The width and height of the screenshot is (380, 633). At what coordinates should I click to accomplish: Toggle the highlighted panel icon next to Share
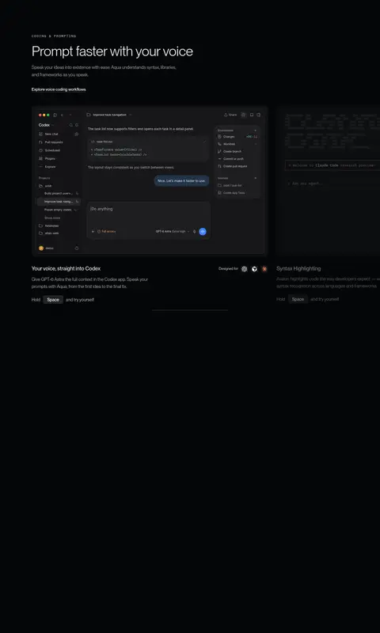pyautogui.click(x=244, y=115)
